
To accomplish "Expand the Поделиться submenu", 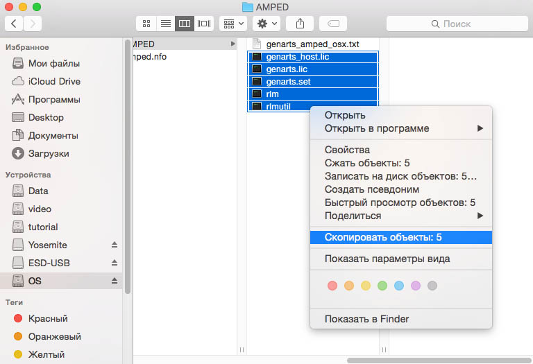I will click(x=401, y=216).
